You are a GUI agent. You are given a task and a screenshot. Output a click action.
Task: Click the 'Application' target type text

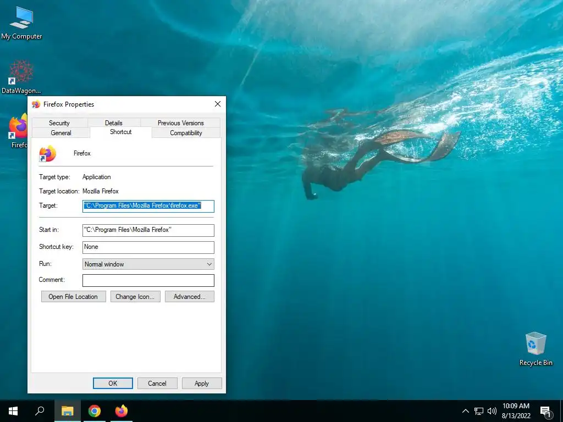click(x=97, y=177)
